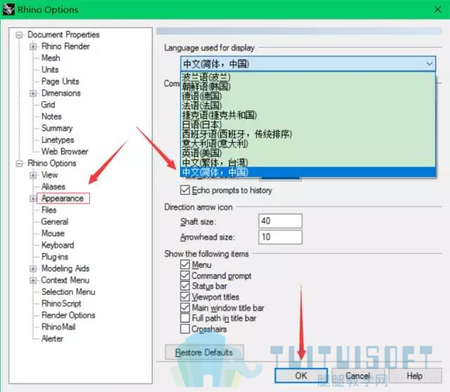Choose 西班牙语(西班牙，传统排序) option

(x=308, y=134)
